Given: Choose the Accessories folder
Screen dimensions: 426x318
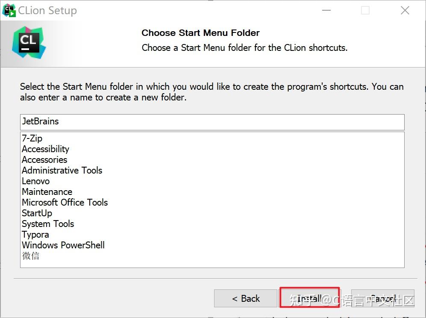Looking at the screenshot, I should [x=44, y=160].
